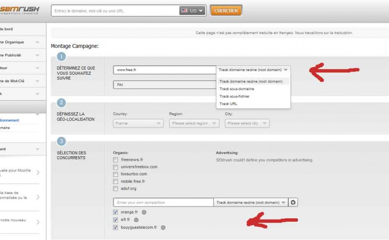Remove sfr.fr with its grey delete icon
This screenshot has height=240, width=389.
coord(136,220)
